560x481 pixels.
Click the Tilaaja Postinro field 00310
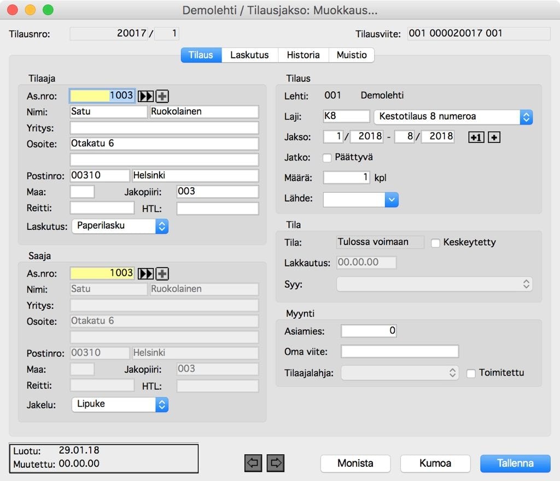[100, 175]
